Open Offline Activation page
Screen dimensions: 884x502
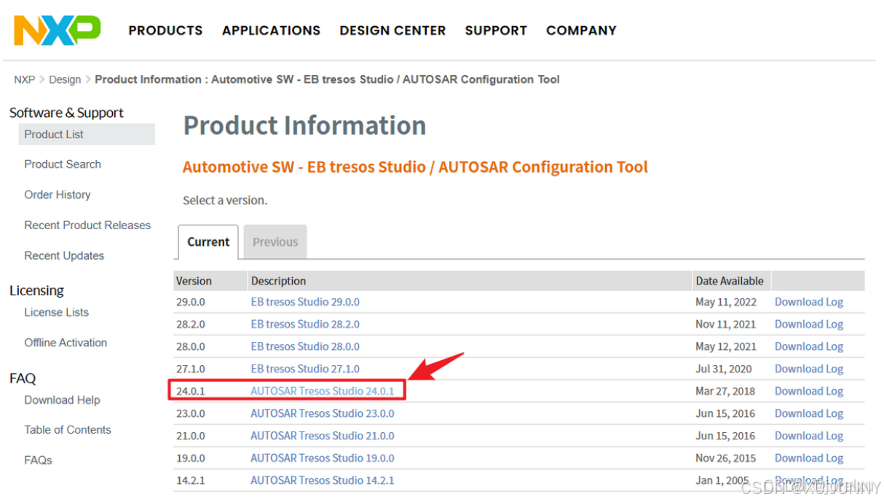pos(66,343)
